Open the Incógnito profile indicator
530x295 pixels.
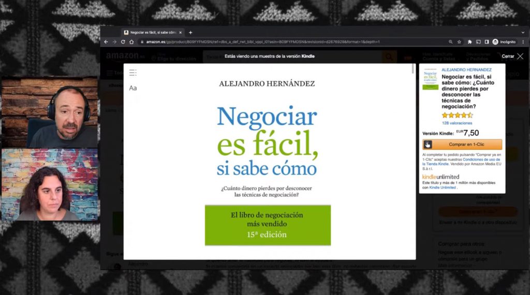pos(504,42)
